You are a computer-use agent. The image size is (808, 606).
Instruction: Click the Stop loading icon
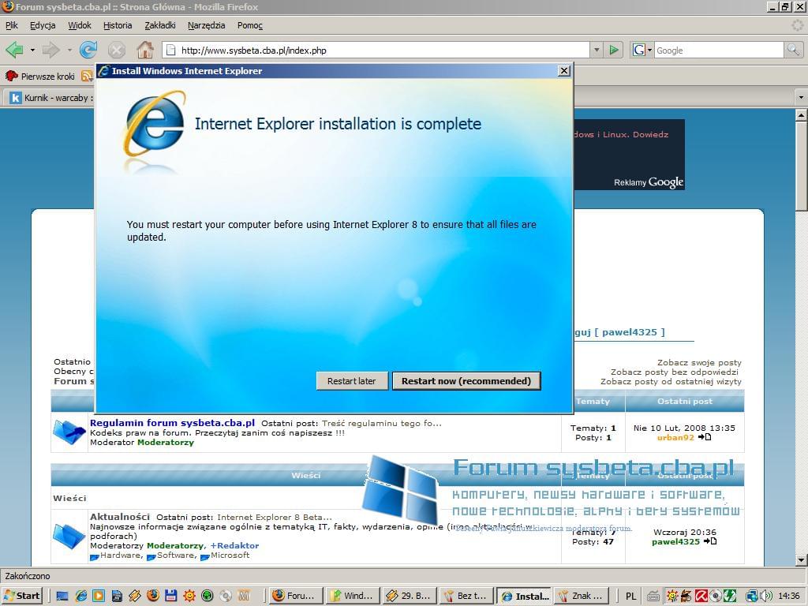pos(117,50)
